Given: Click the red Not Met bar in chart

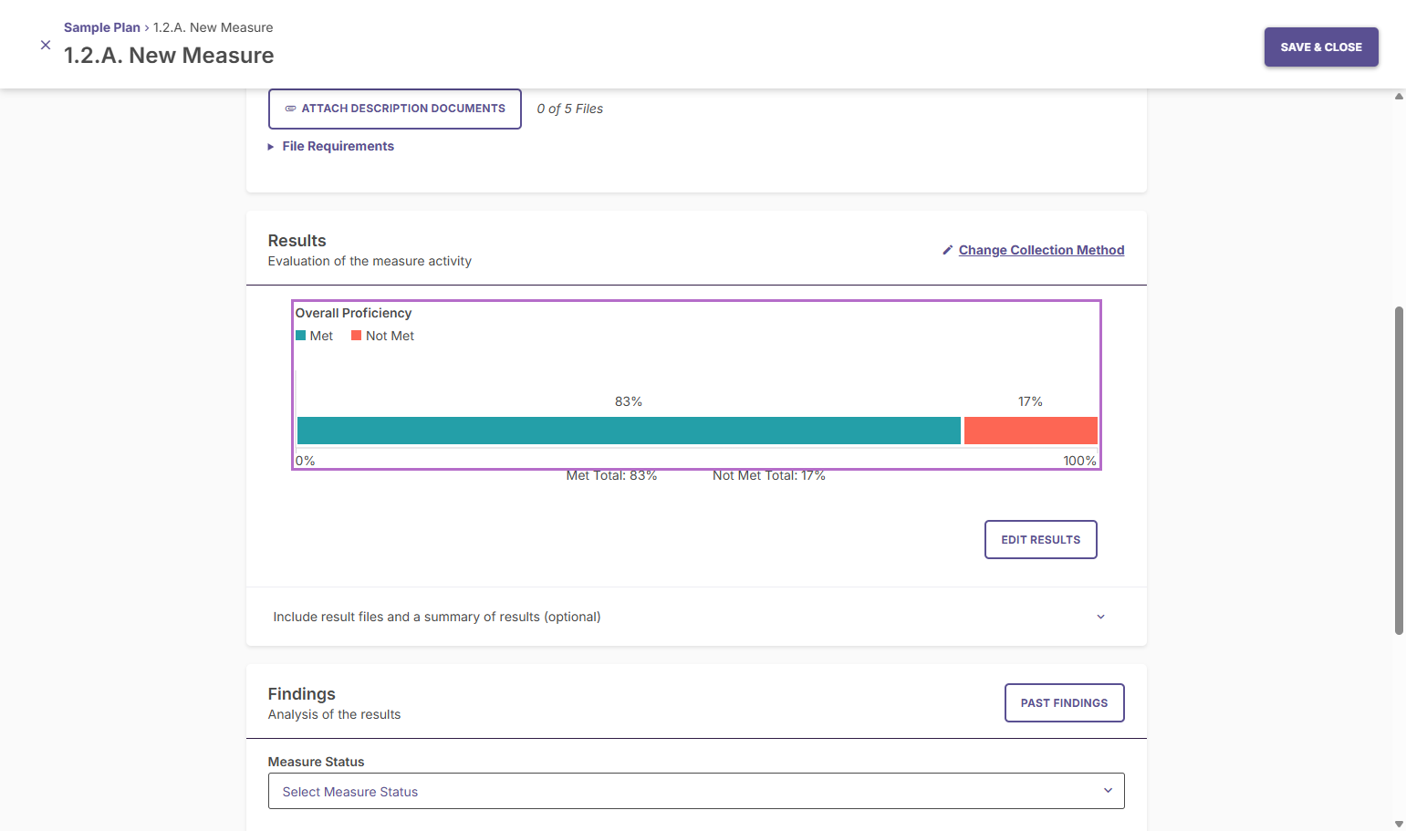Looking at the screenshot, I should point(1031,431).
